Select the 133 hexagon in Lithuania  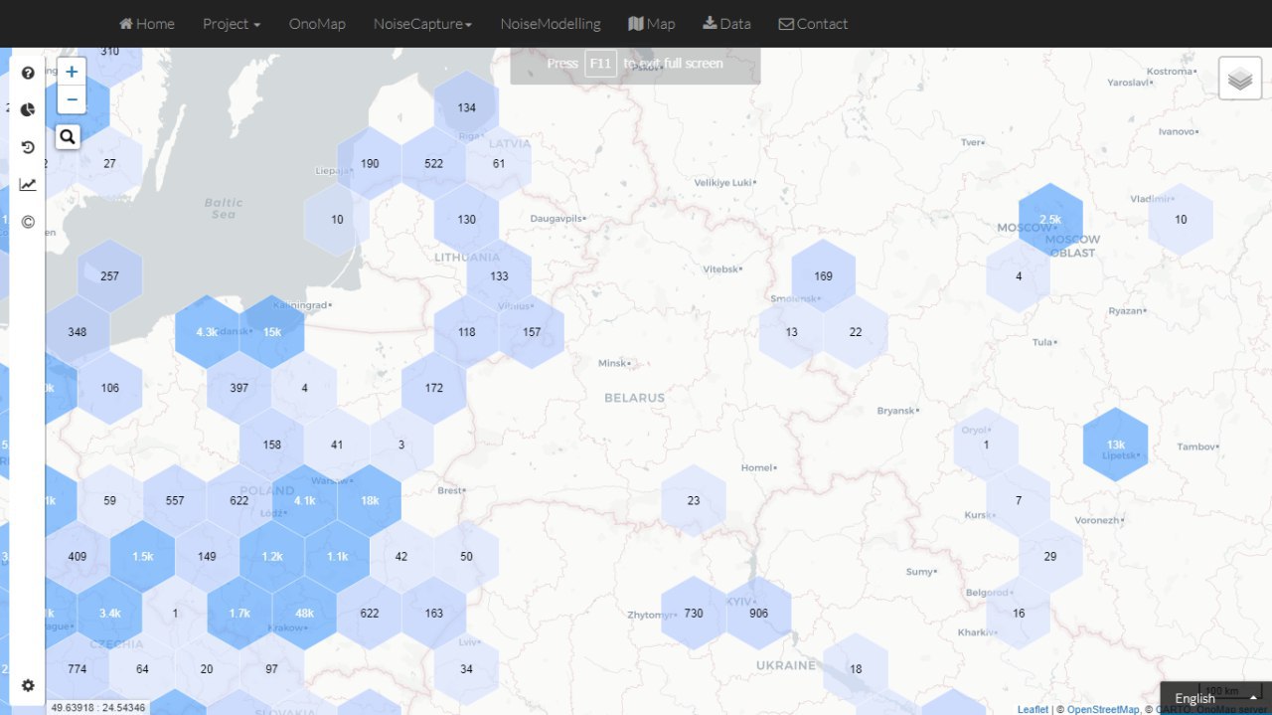click(499, 276)
